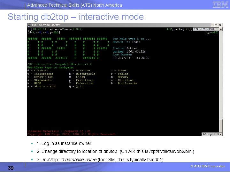Click '© 2013 IBM Corporation' footer
The height and width of the screenshot is (172, 230).
point(208,166)
